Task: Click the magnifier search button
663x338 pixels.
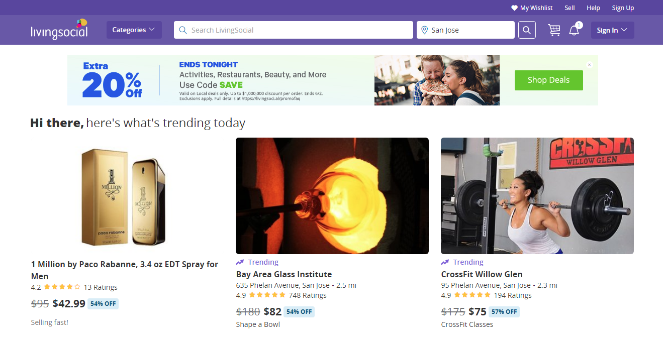Action: tap(527, 30)
